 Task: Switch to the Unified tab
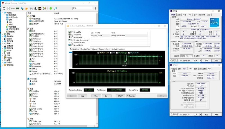[x=114, y=49]
